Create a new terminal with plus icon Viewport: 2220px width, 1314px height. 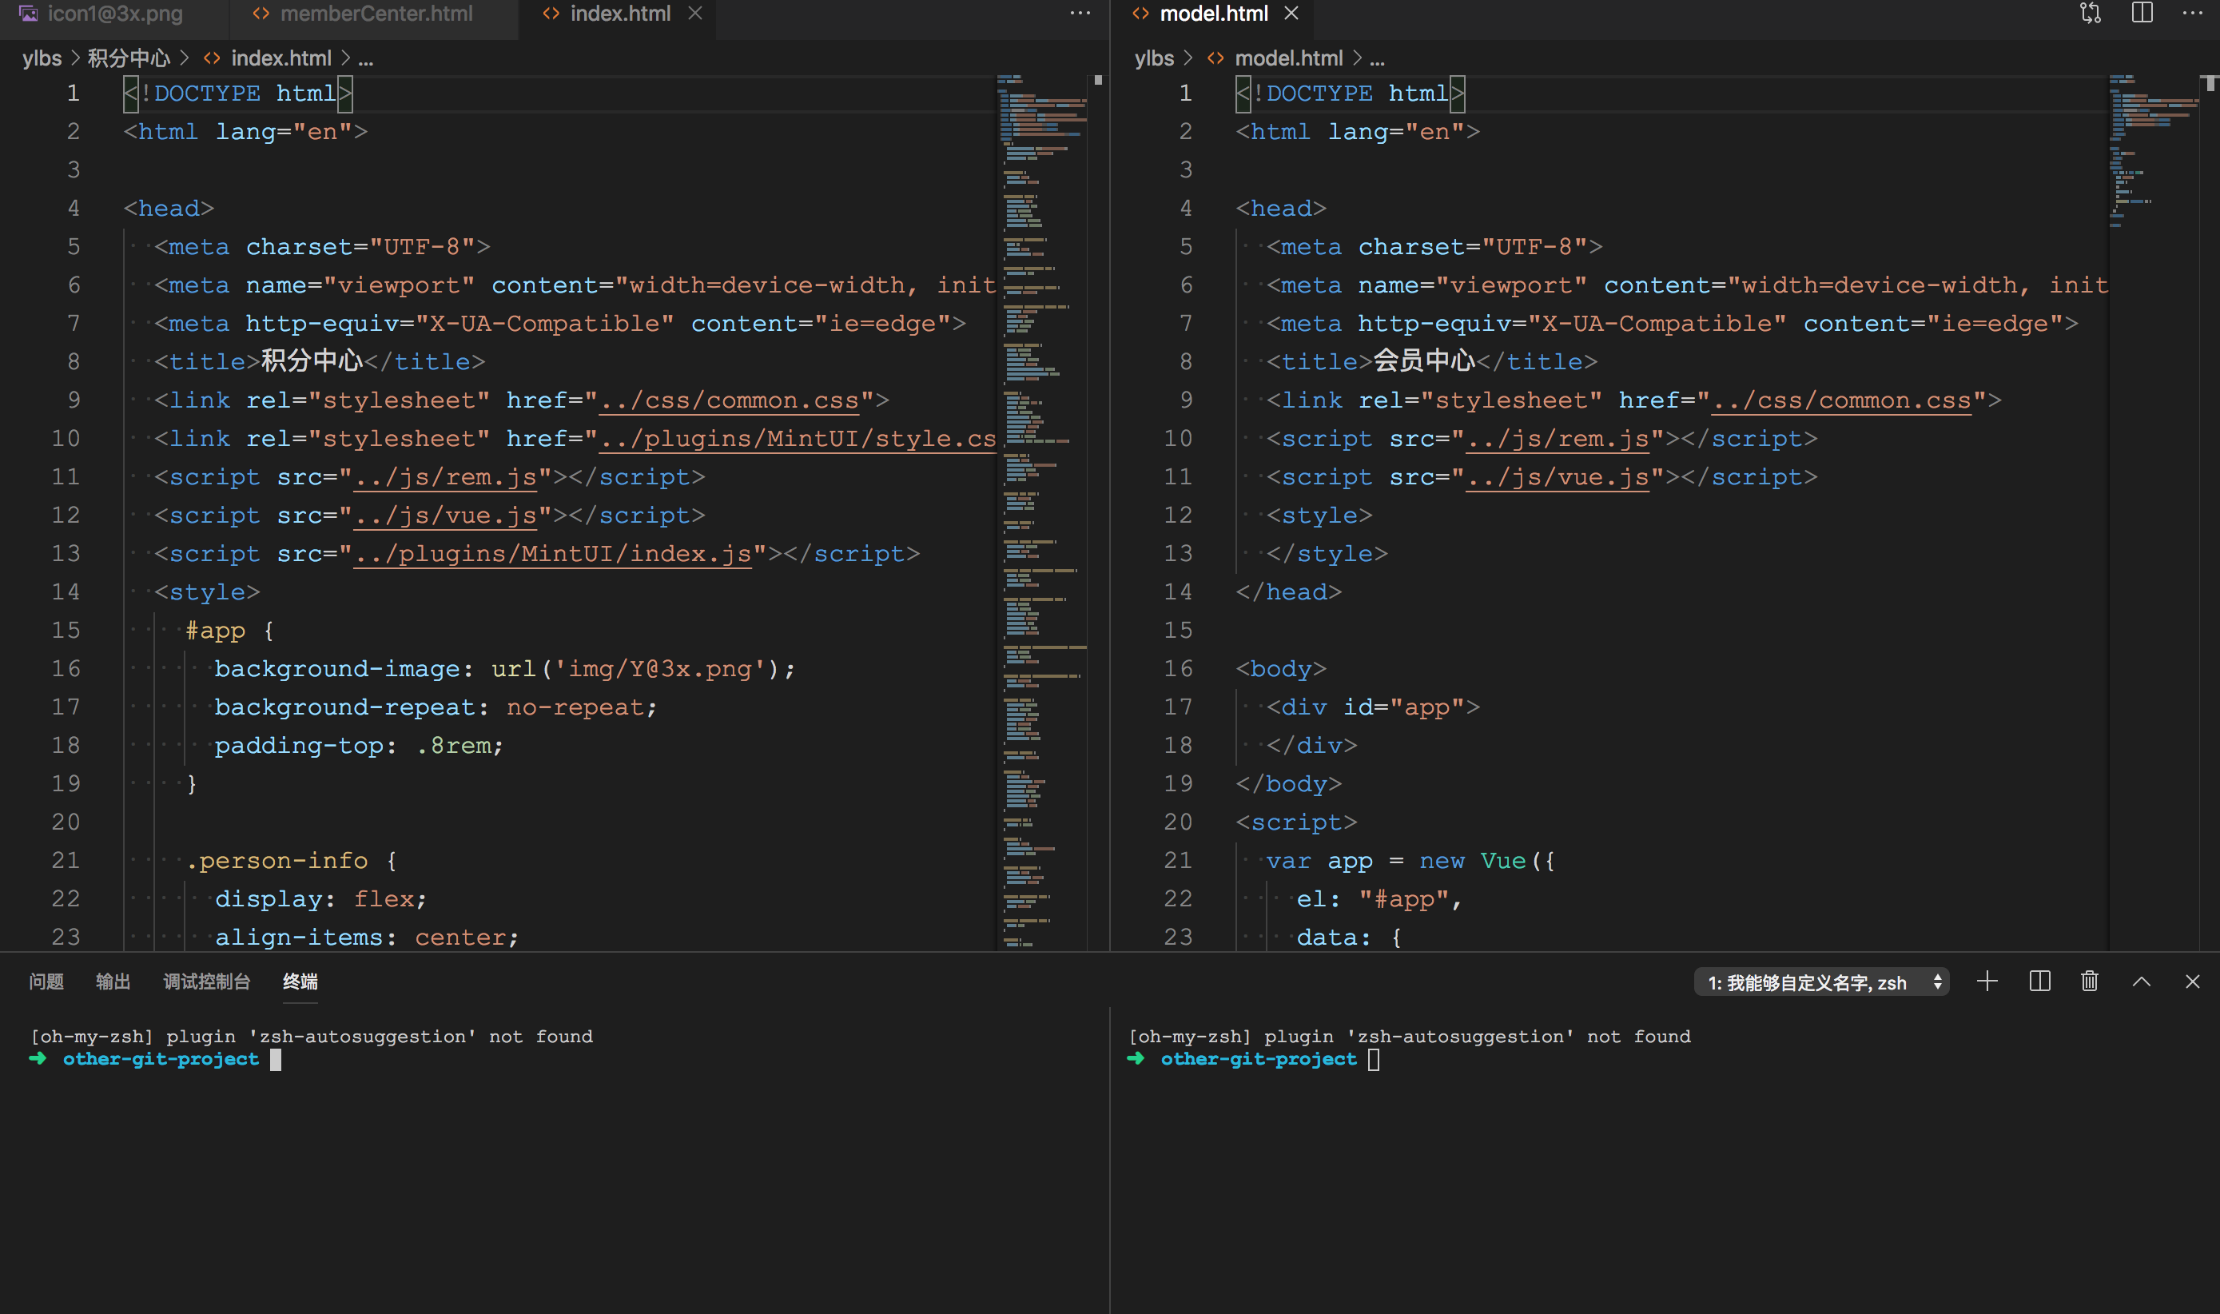1987,981
